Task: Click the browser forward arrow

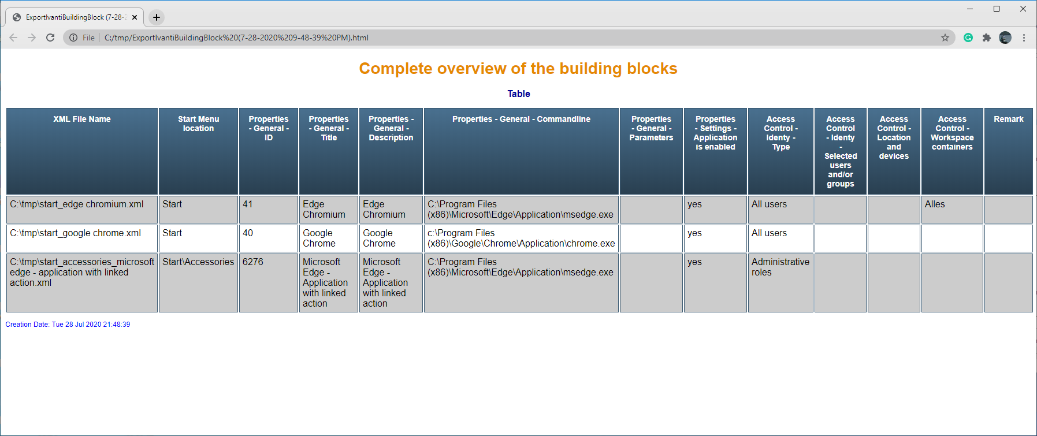Action: click(x=32, y=38)
